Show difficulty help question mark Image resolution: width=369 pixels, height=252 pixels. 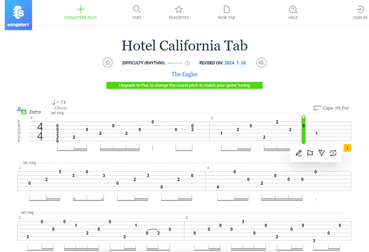187,63
